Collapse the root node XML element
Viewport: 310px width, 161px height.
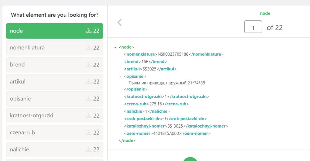pyautogui.click(x=115, y=47)
